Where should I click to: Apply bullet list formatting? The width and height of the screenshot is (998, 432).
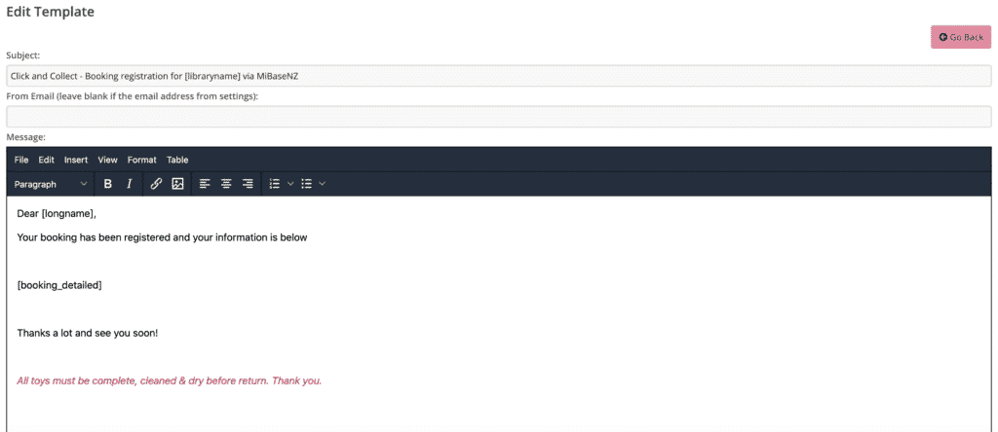(307, 184)
